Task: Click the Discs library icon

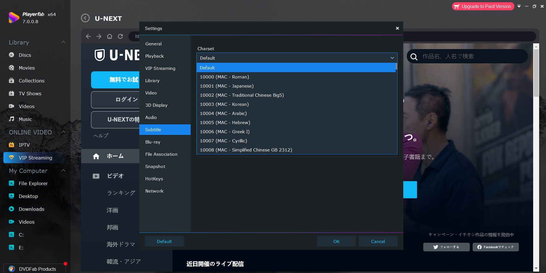Action: pos(11,55)
